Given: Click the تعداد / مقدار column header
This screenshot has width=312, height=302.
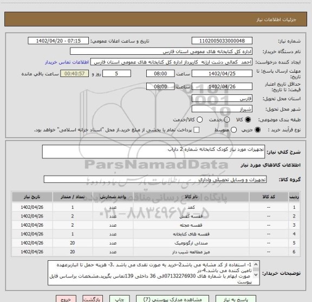Looking at the screenshot, I should (73, 197).
